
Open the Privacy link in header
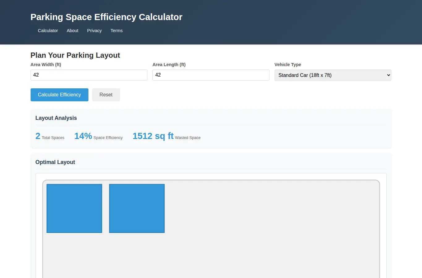(x=94, y=31)
